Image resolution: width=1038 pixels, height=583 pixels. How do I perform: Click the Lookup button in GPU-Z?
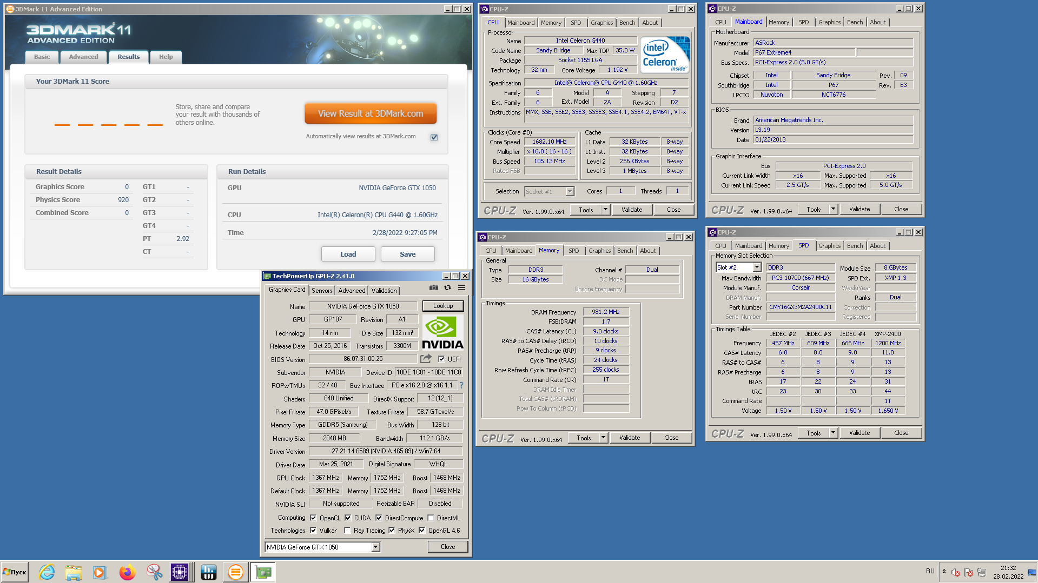click(x=443, y=306)
